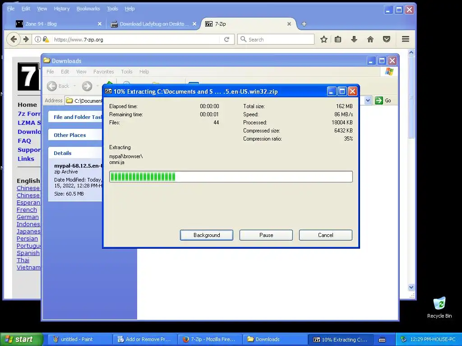
Task: Open FAQ link on 7-zip site
Action: coord(24,141)
